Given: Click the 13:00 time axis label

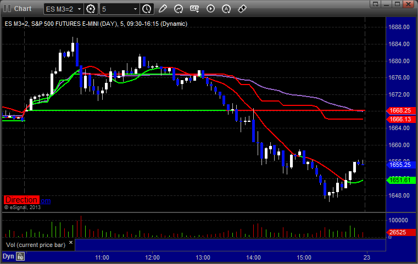Looking at the screenshot, I should pyautogui.click(x=203, y=257).
